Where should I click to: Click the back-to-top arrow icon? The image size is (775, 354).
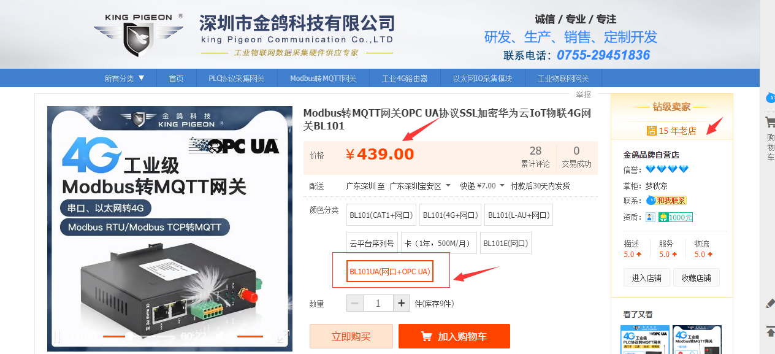point(771,331)
